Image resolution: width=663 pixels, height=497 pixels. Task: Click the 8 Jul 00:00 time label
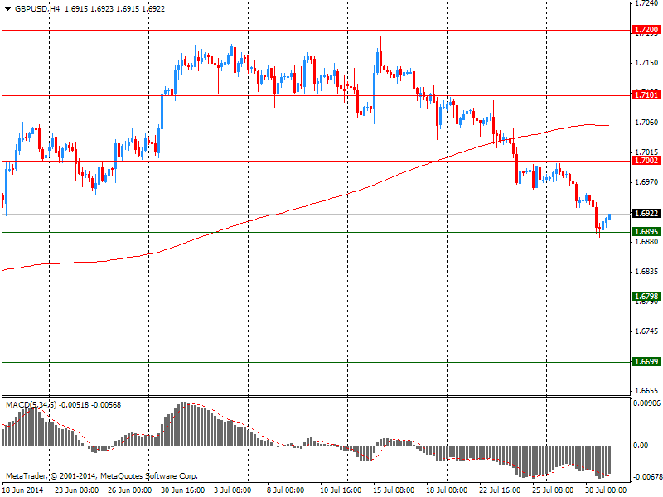coord(285,490)
